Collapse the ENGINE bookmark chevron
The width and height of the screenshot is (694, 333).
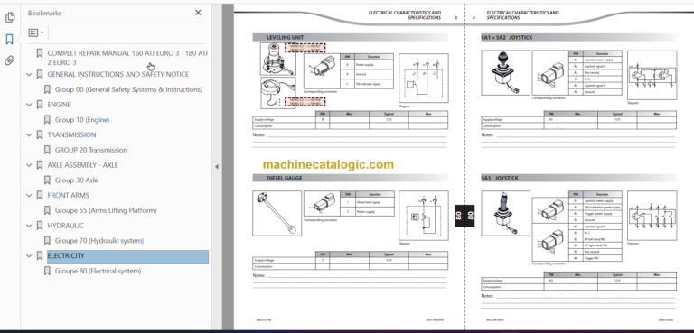click(29, 105)
